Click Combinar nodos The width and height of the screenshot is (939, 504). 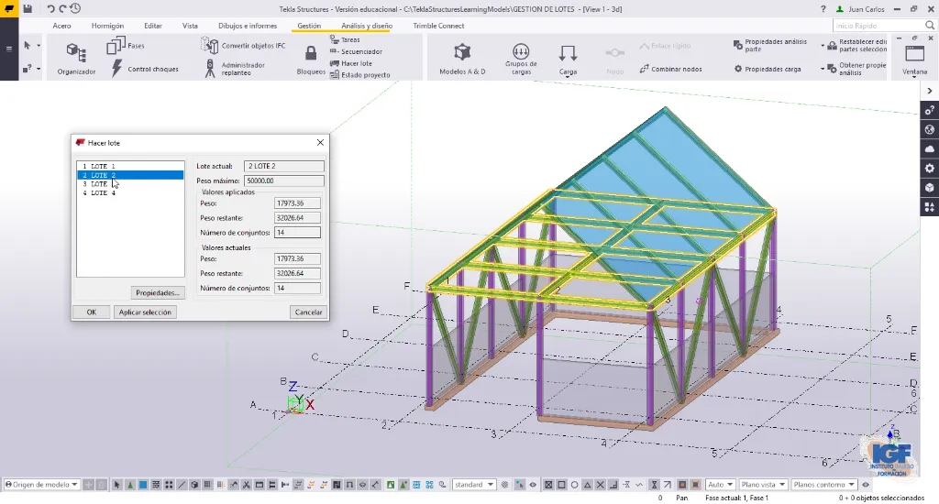click(670, 69)
